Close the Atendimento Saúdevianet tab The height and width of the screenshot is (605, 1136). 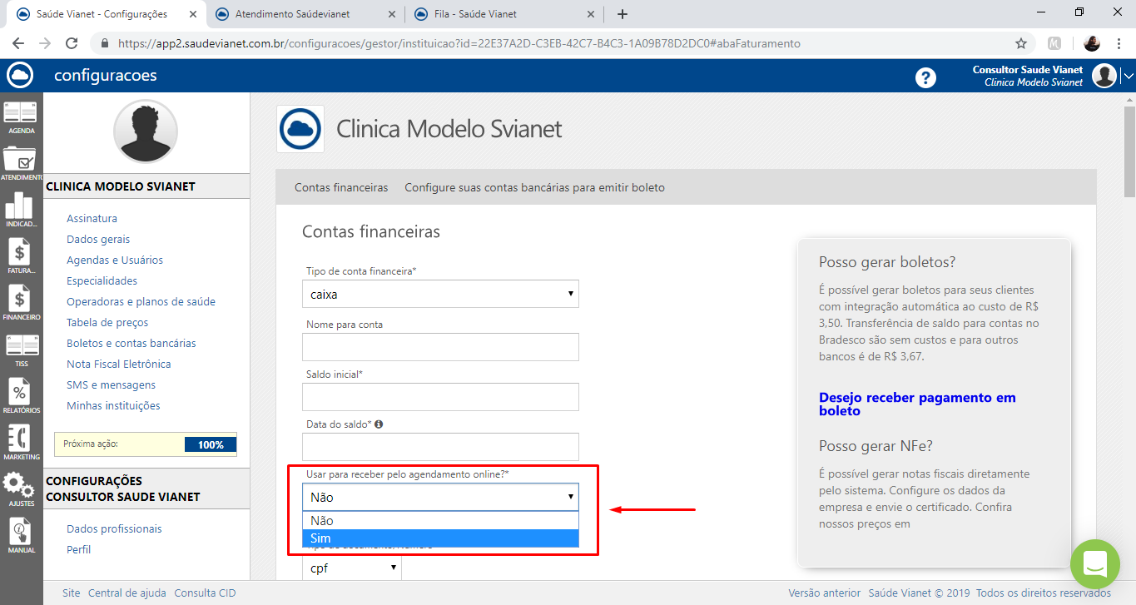click(390, 14)
